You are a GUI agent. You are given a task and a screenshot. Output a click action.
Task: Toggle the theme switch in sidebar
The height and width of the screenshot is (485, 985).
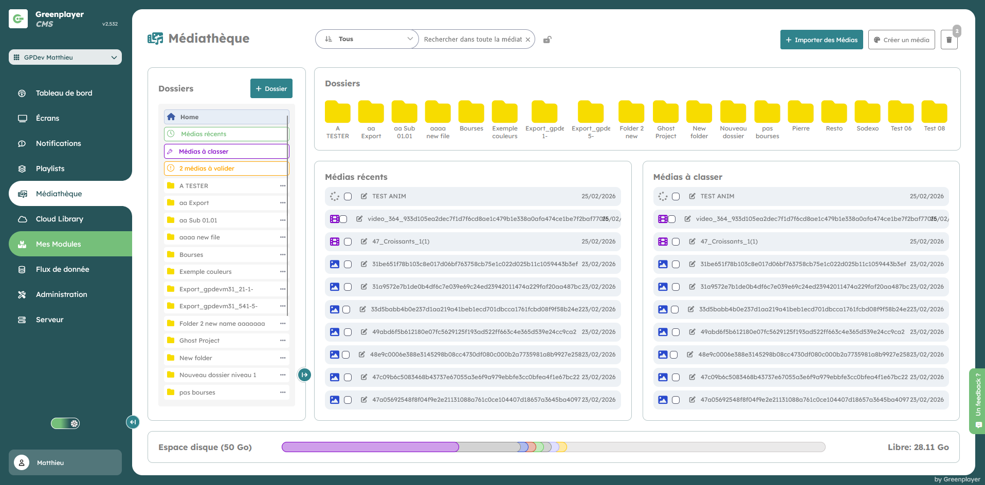click(x=65, y=423)
